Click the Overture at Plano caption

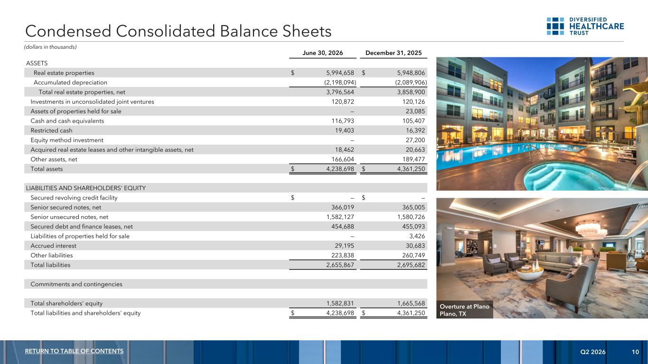click(x=466, y=310)
